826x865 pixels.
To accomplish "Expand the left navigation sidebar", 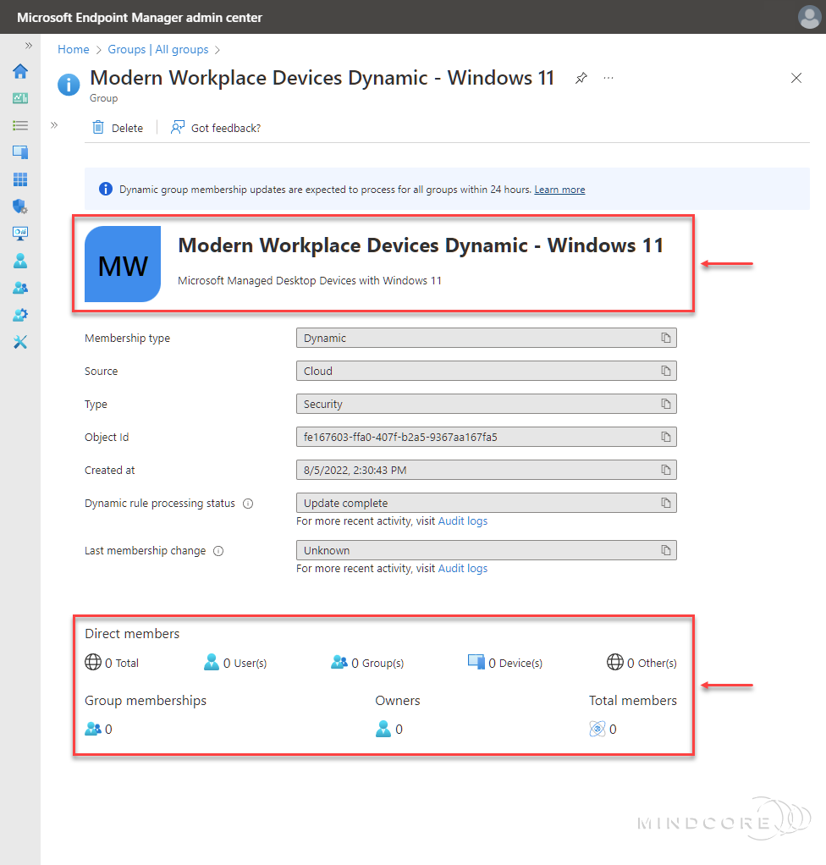I will pos(28,46).
